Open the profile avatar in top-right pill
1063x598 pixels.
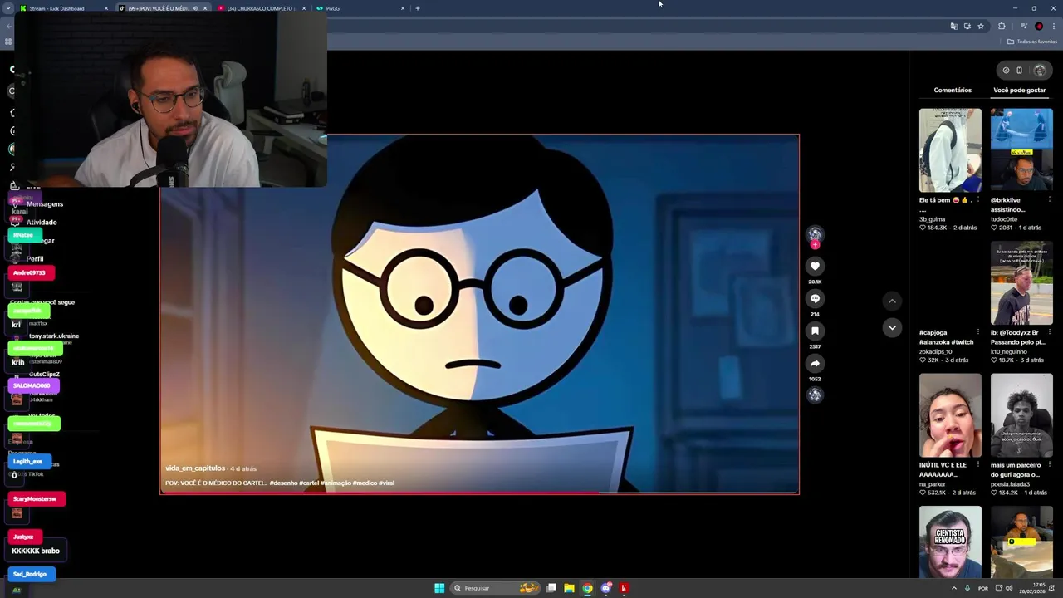(1039, 70)
